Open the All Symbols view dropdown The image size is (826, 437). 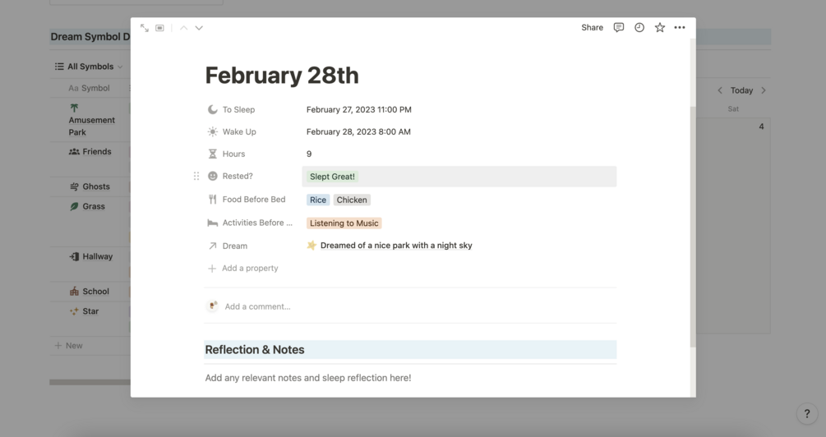(x=90, y=67)
